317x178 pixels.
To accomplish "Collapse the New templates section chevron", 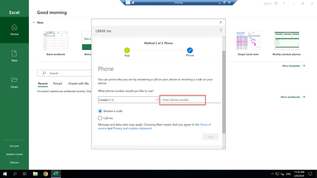I will point(33,23).
